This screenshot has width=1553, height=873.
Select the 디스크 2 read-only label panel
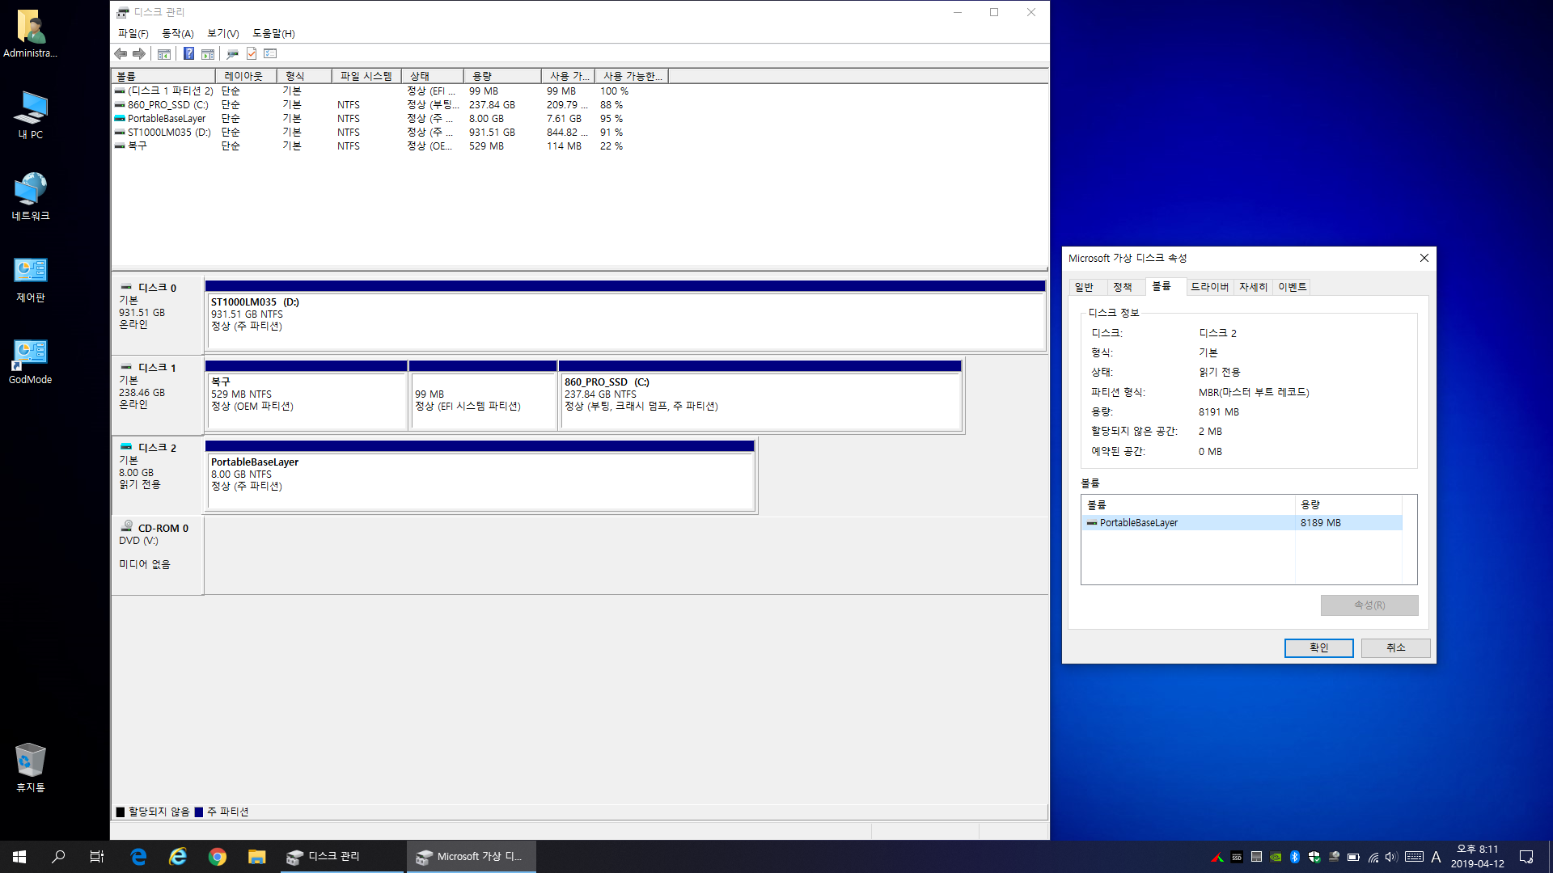158,475
